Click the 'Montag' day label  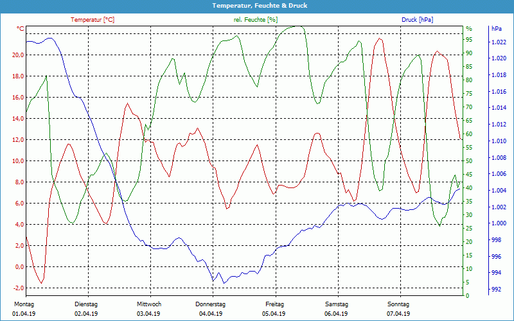(24, 304)
